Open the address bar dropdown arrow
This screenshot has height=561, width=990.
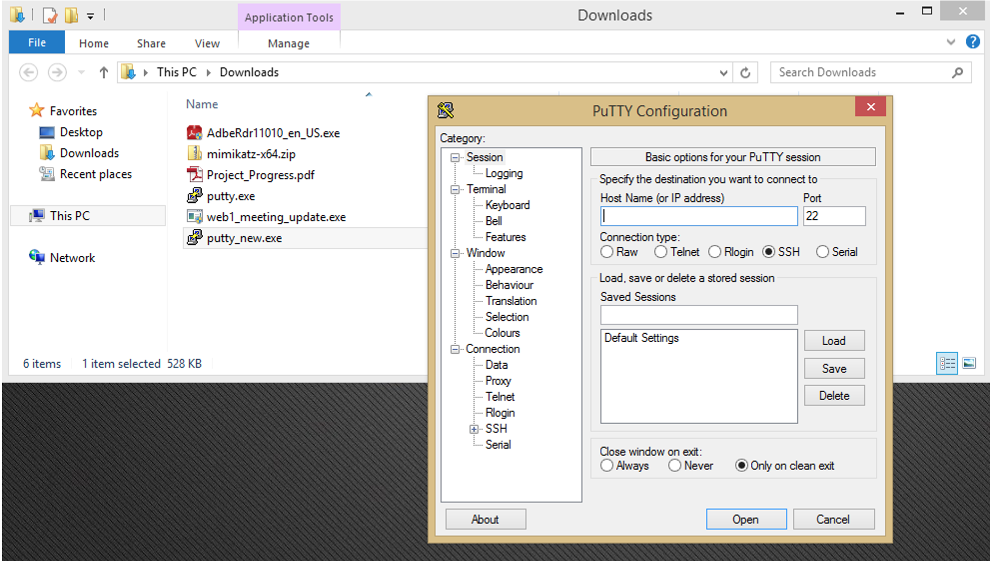tap(724, 72)
